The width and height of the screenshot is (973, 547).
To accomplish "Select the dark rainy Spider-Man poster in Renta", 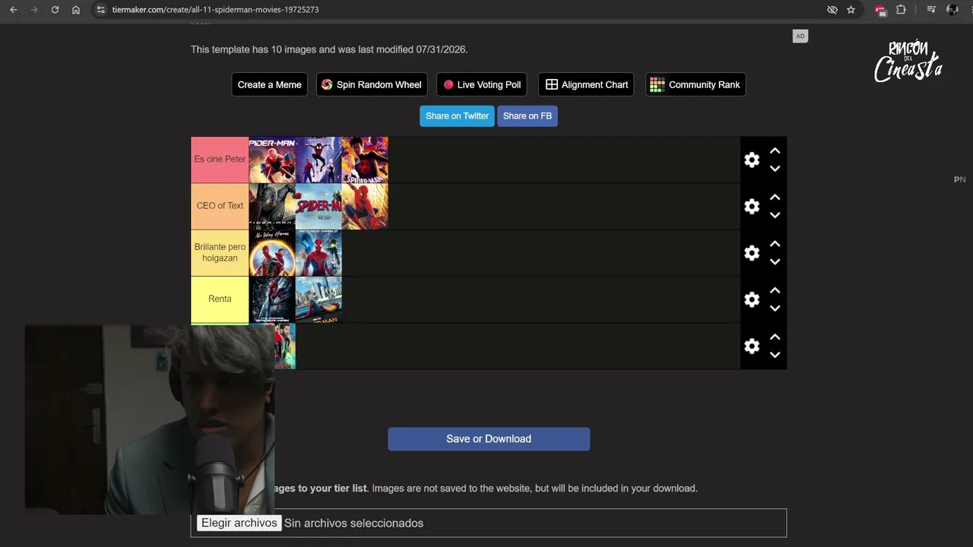I will (272, 299).
